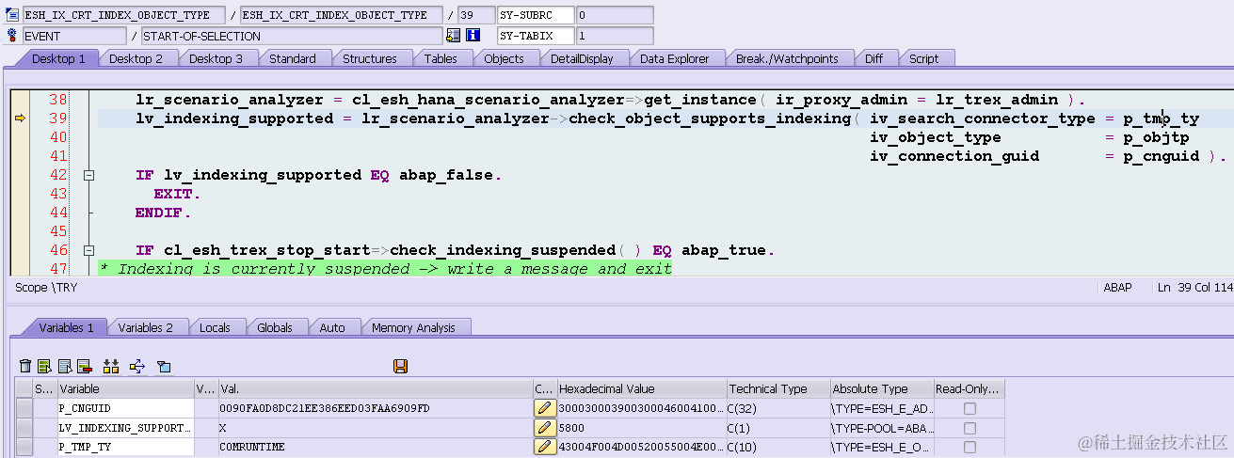Toggle Read-Only checkbox for P_TMP_TY
The image size is (1234, 458).
coord(970,447)
